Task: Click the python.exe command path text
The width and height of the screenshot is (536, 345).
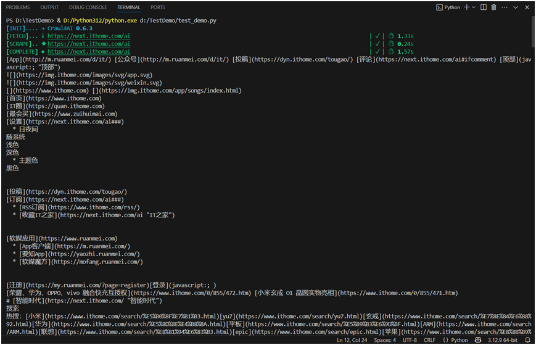Action: [100, 20]
